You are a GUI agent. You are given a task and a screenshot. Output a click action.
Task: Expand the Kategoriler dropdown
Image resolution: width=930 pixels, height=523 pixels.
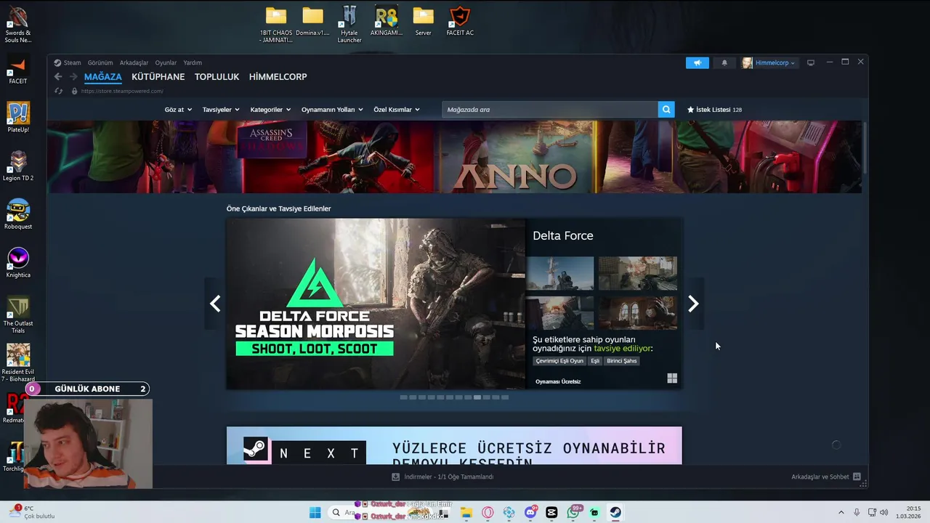(x=270, y=110)
